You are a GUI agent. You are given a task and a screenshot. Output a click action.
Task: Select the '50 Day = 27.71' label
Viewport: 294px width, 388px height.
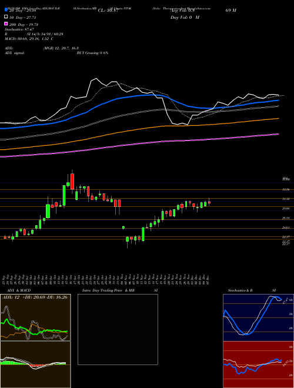point(23,18)
